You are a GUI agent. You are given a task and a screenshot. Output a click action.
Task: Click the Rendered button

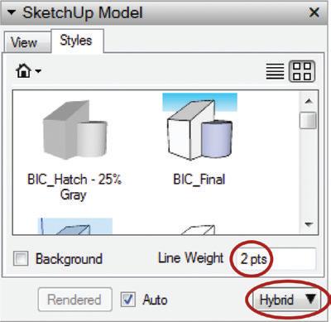pos(75,300)
